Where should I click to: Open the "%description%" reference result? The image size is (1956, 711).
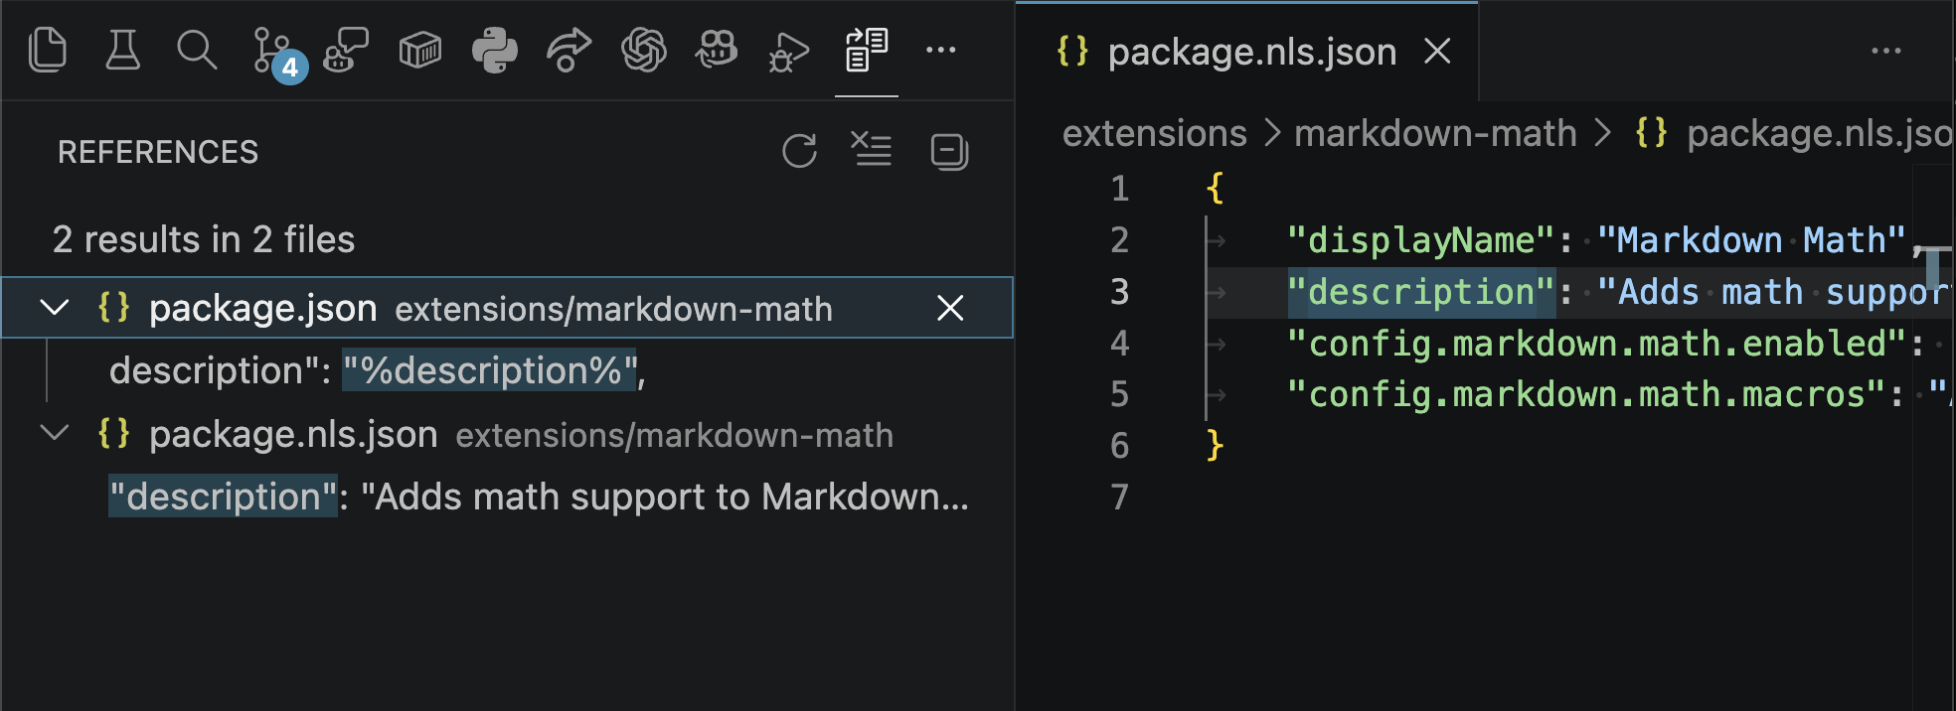point(507,370)
